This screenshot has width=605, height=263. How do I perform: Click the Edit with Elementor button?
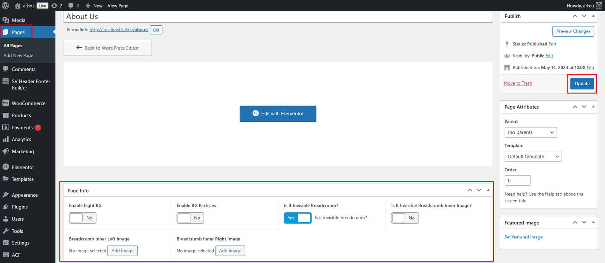click(x=278, y=114)
